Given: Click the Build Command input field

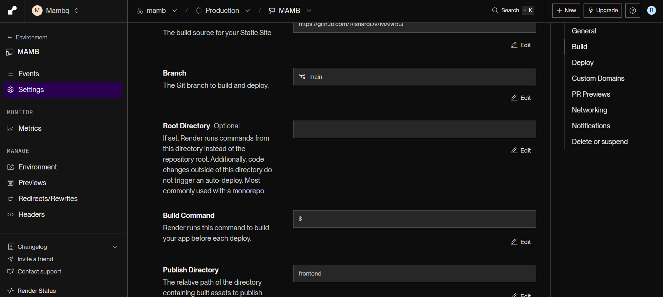Looking at the screenshot, I should coord(414,219).
